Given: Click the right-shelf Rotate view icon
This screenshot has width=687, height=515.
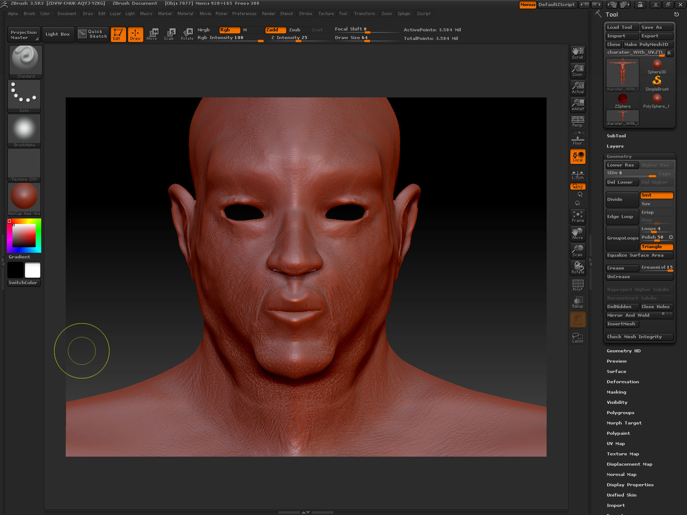Looking at the screenshot, I should pyautogui.click(x=578, y=268).
